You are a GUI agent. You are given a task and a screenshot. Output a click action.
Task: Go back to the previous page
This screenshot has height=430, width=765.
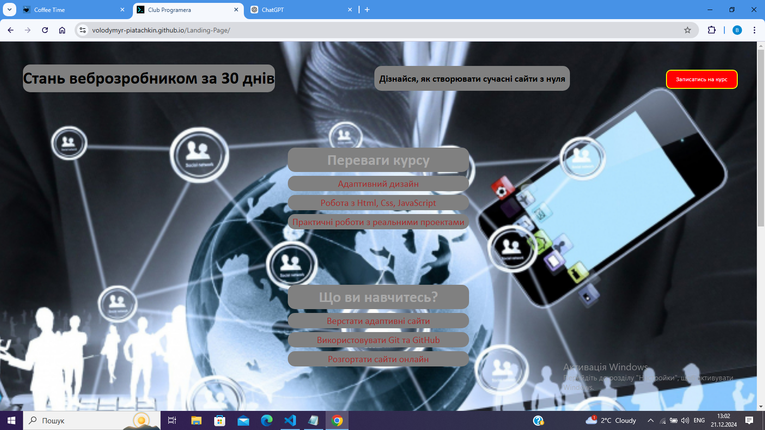click(11, 30)
